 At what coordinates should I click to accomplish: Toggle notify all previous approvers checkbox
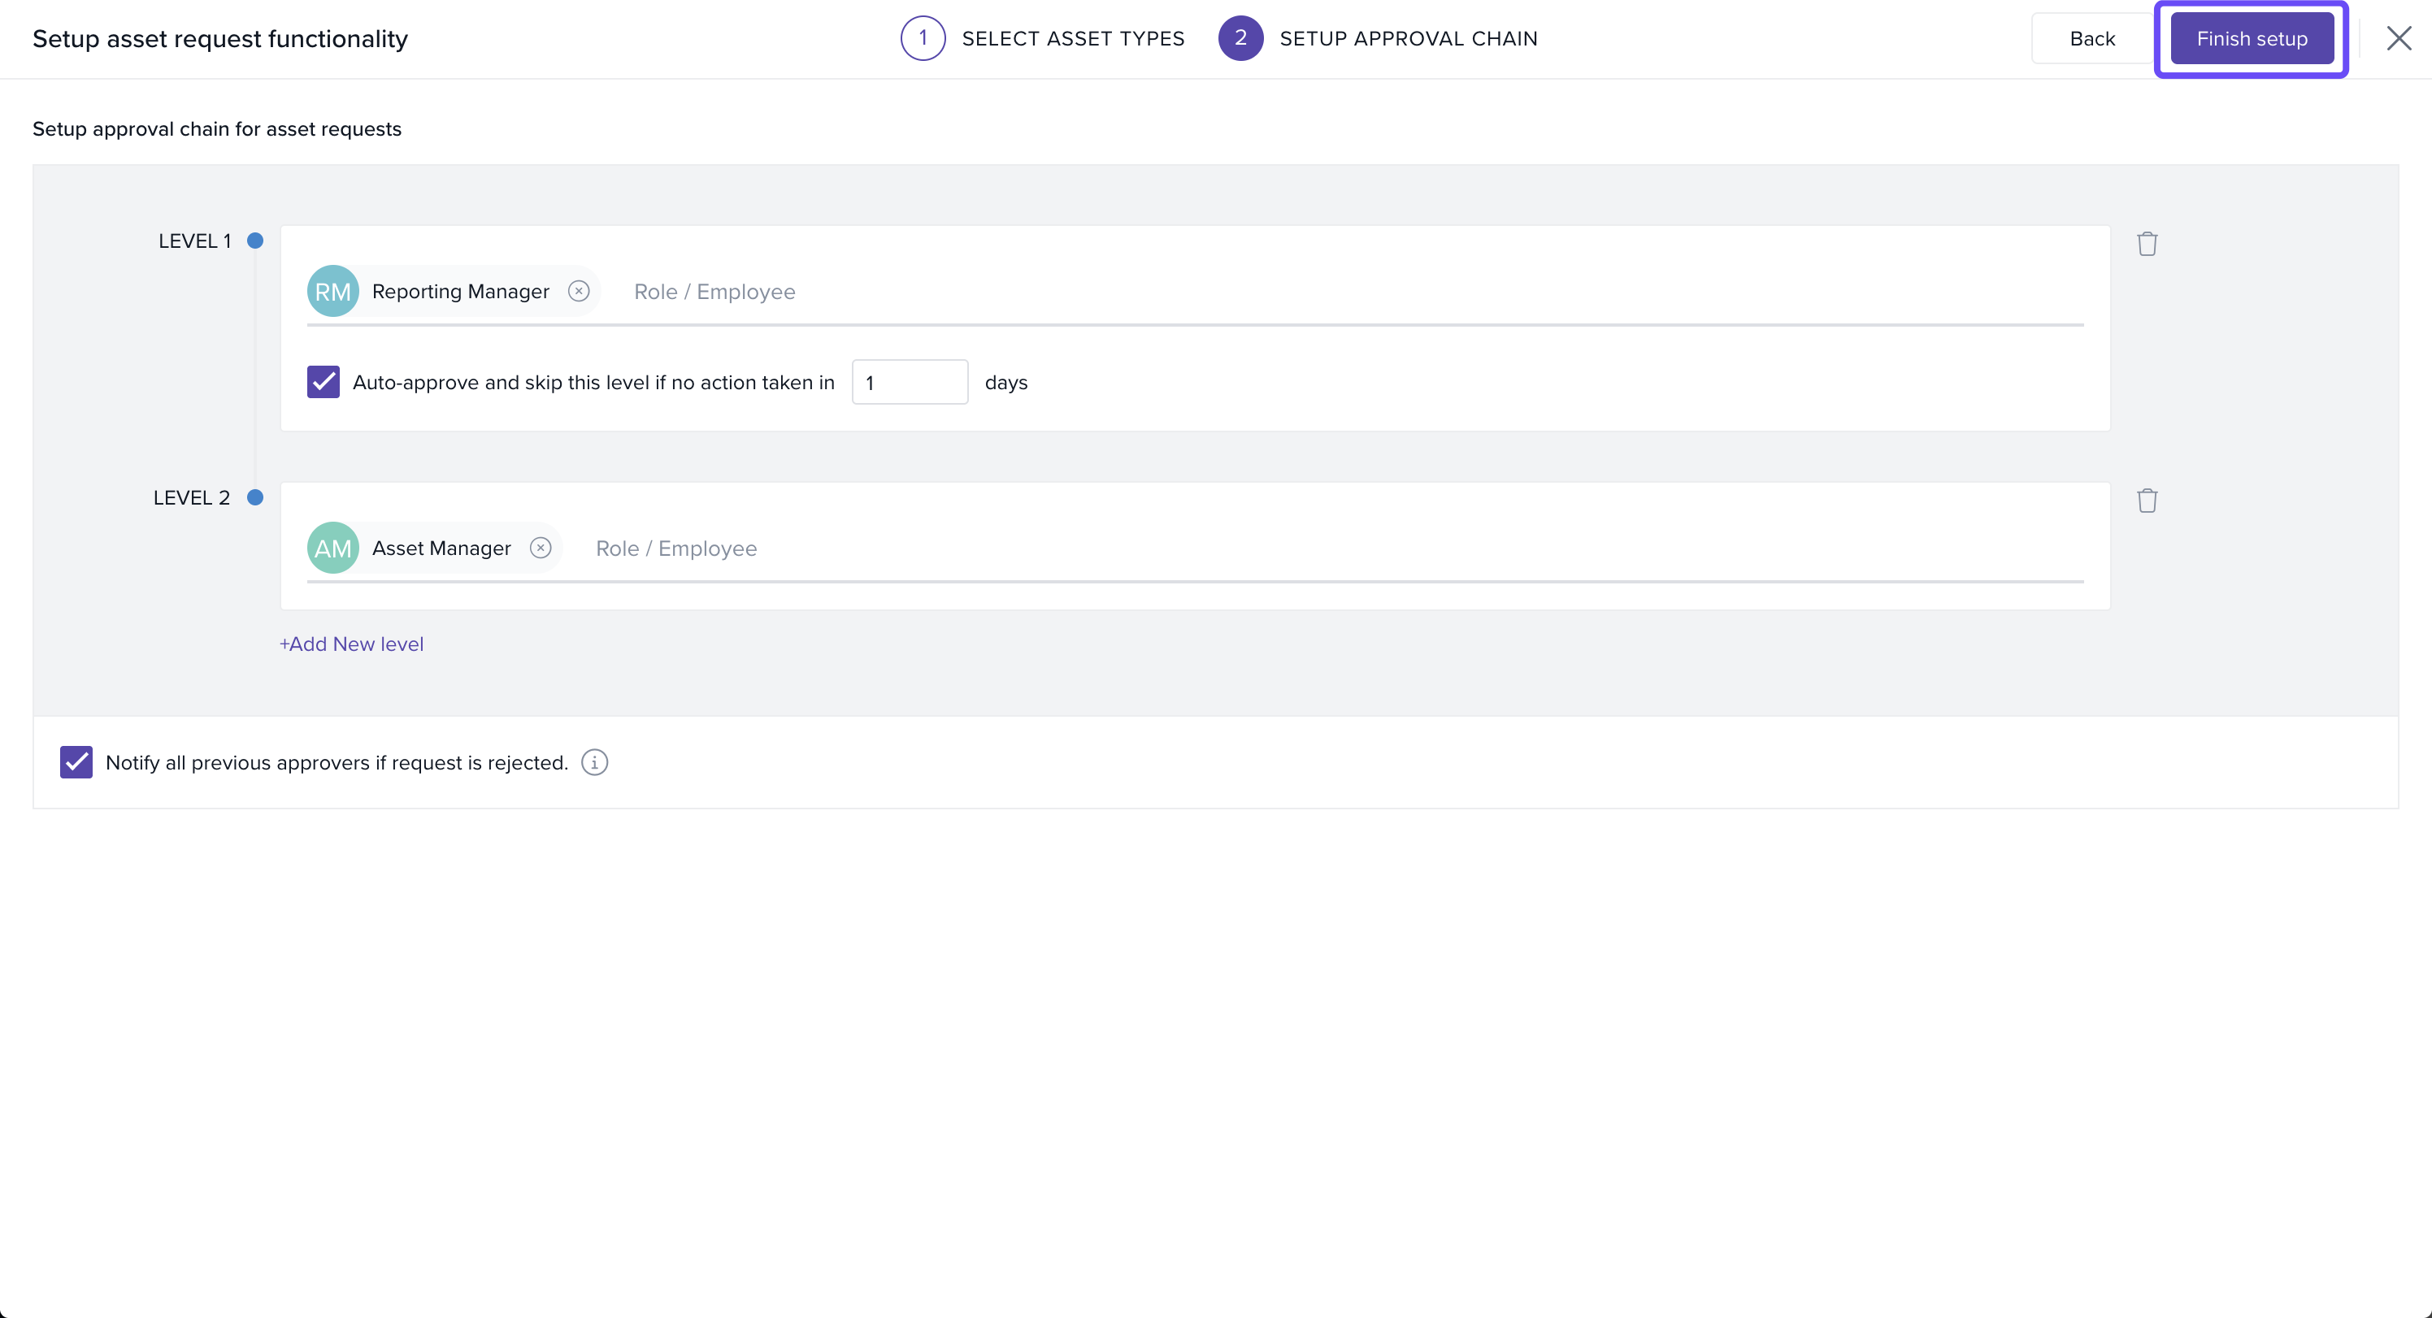pos(76,762)
